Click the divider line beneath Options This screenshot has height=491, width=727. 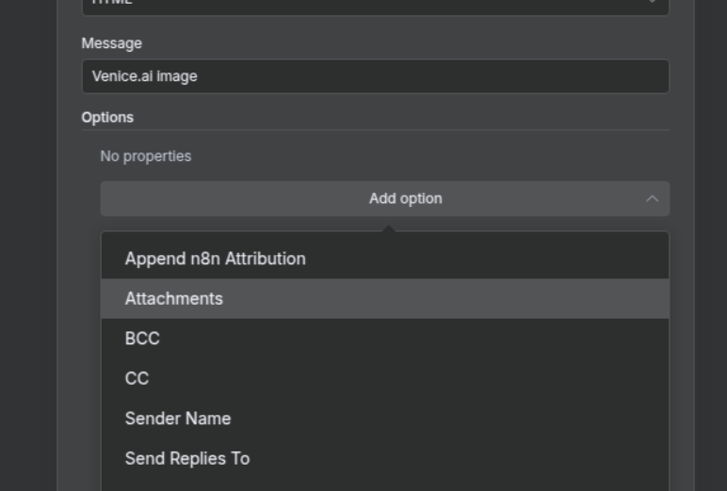pos(375,130)
